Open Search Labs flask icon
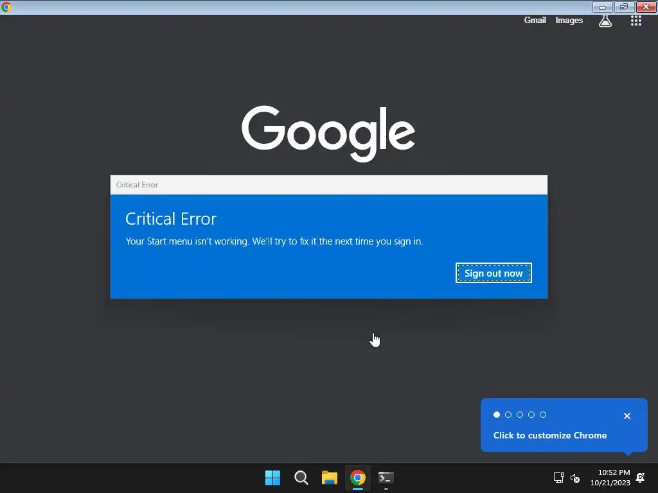This screenshot has height=493, width=658. tap(605, 20)
